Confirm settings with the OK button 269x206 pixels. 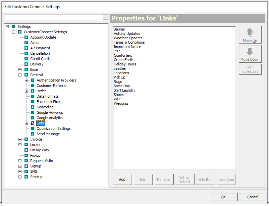tap(223, 197)
